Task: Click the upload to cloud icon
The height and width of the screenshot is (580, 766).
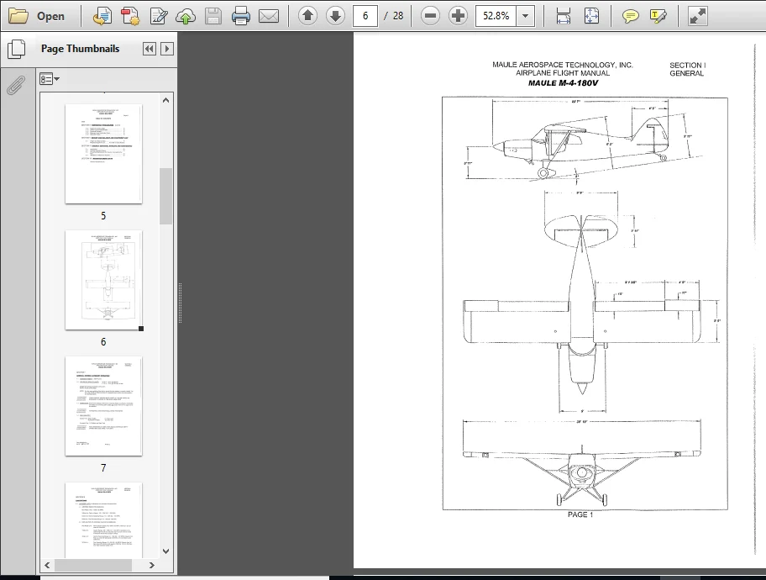Action: [186, 16]
